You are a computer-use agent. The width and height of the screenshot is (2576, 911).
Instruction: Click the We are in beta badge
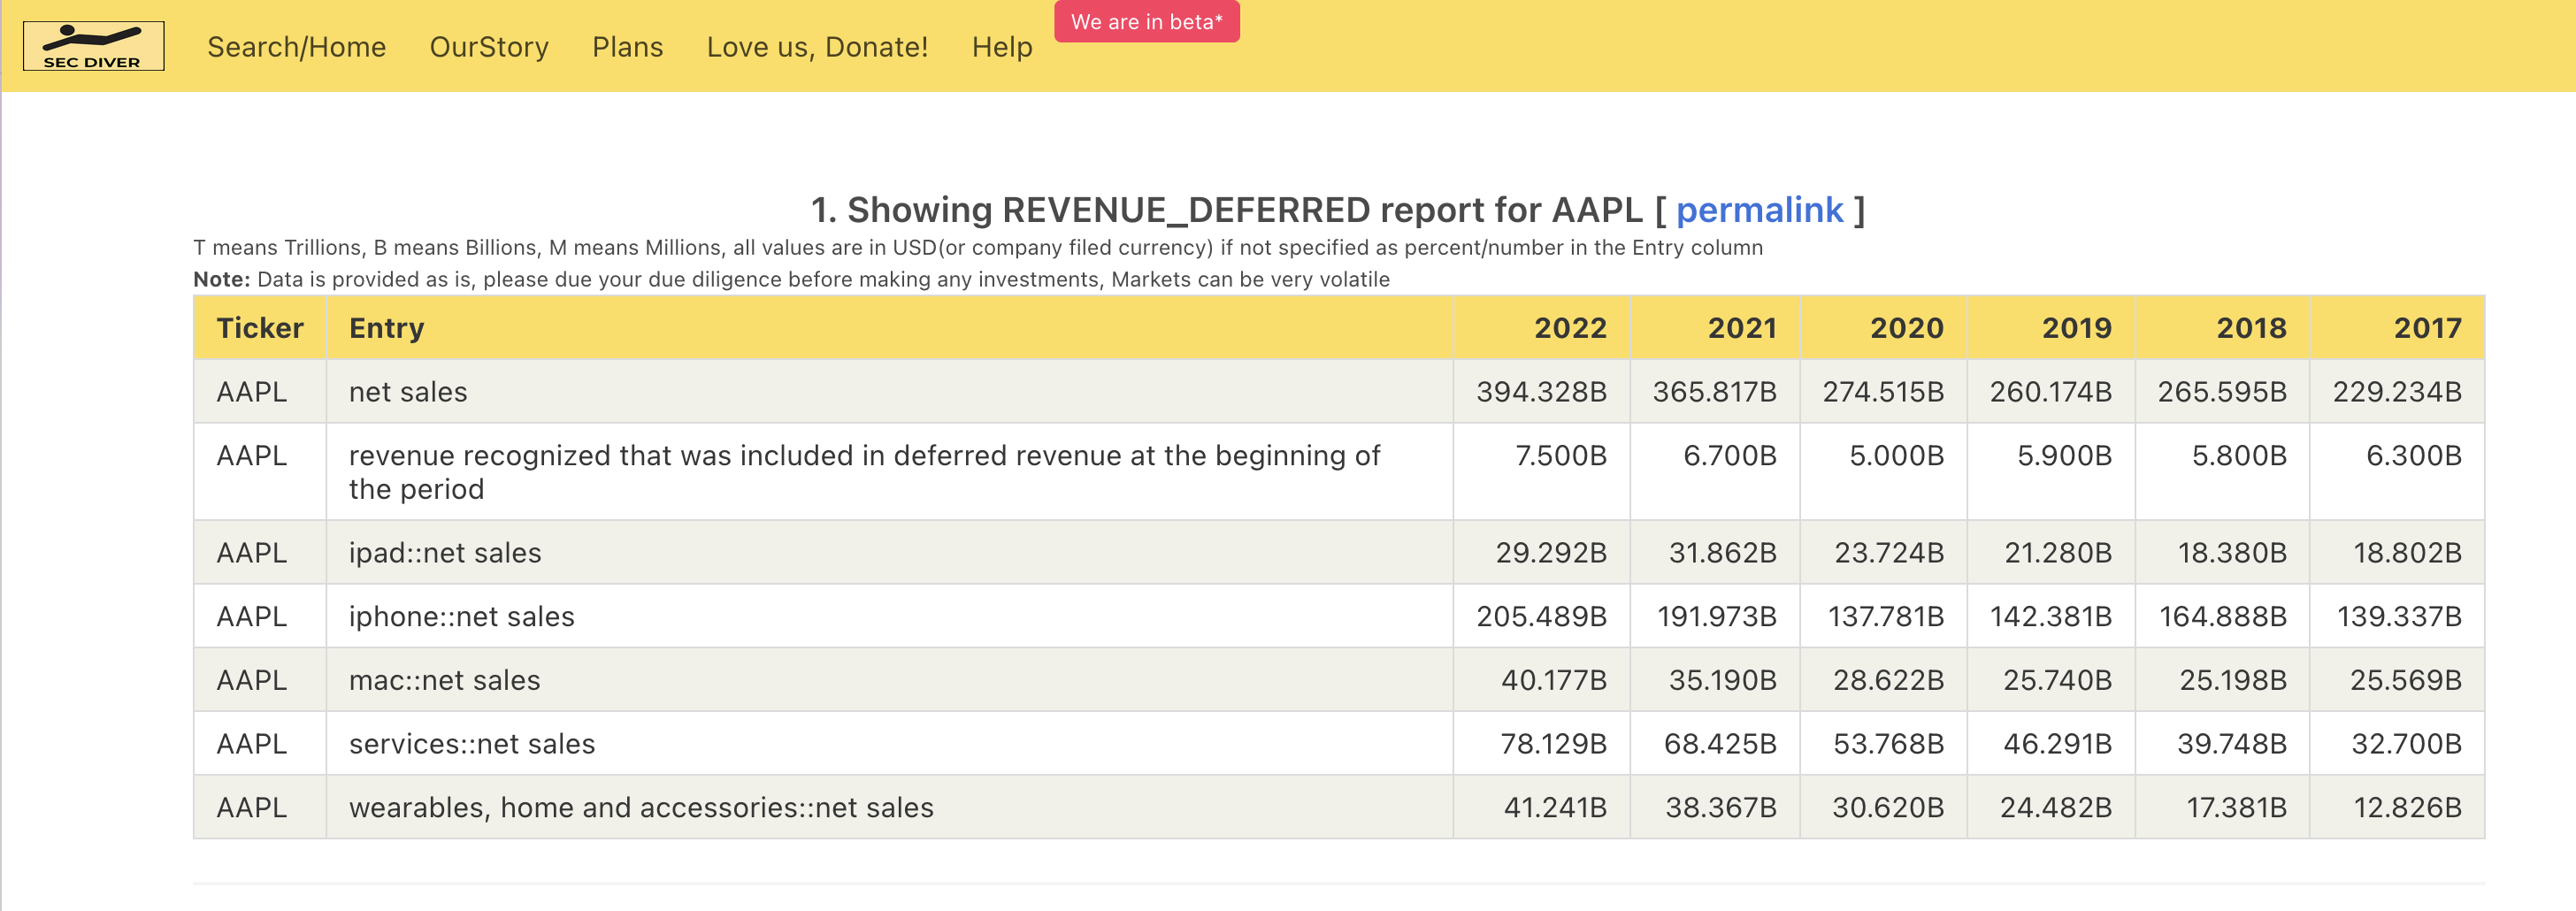(x=1146, y=22)
